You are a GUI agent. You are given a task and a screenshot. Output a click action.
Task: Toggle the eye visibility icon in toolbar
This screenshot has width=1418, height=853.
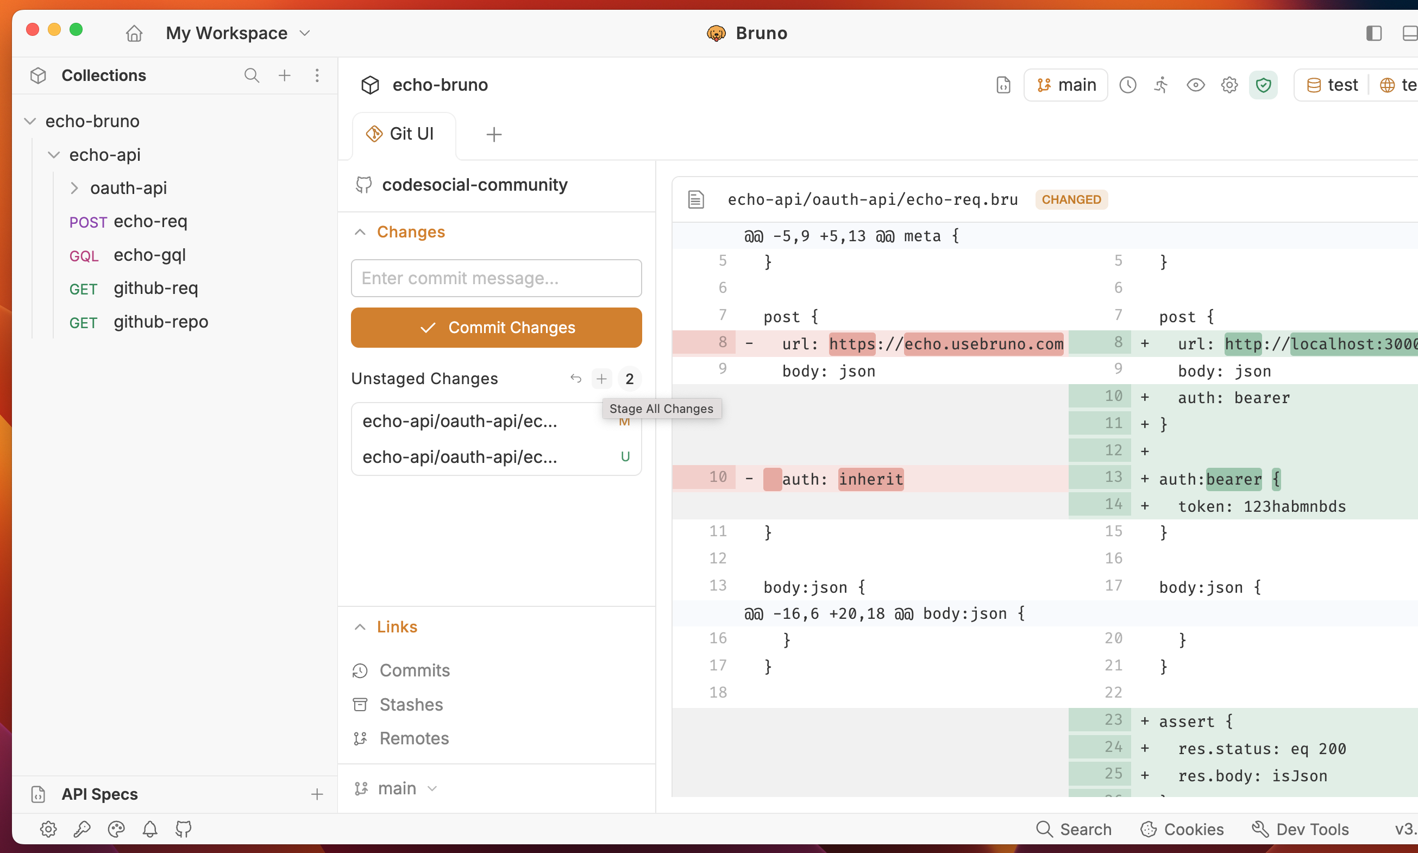coord(1195,85)
